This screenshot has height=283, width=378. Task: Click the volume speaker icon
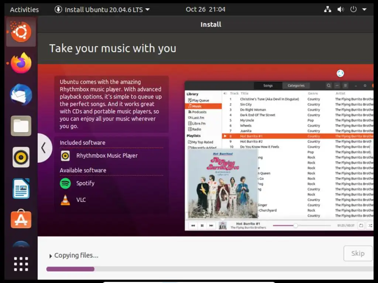(340, 9)
